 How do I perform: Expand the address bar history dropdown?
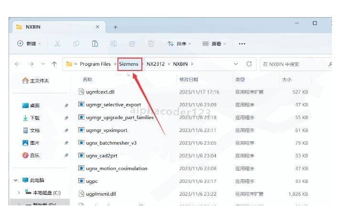(235, 64)
